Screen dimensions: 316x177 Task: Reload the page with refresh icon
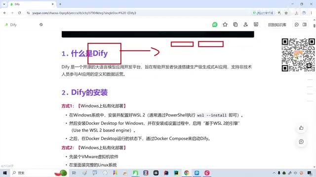click(19, 13)
